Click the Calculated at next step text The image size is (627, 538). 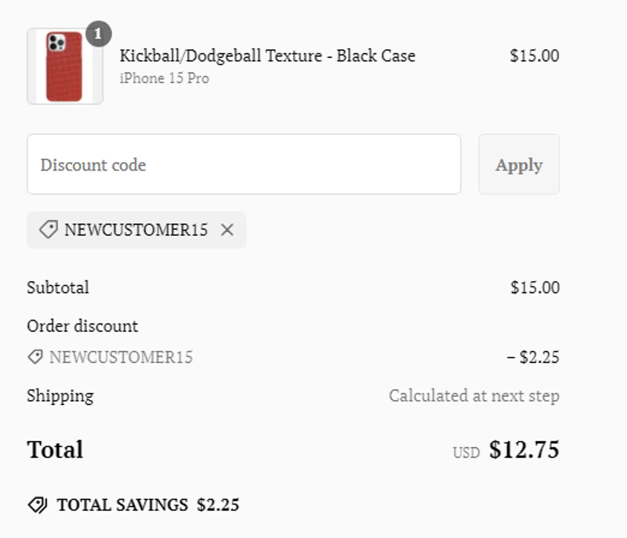[x=474, y=395]
